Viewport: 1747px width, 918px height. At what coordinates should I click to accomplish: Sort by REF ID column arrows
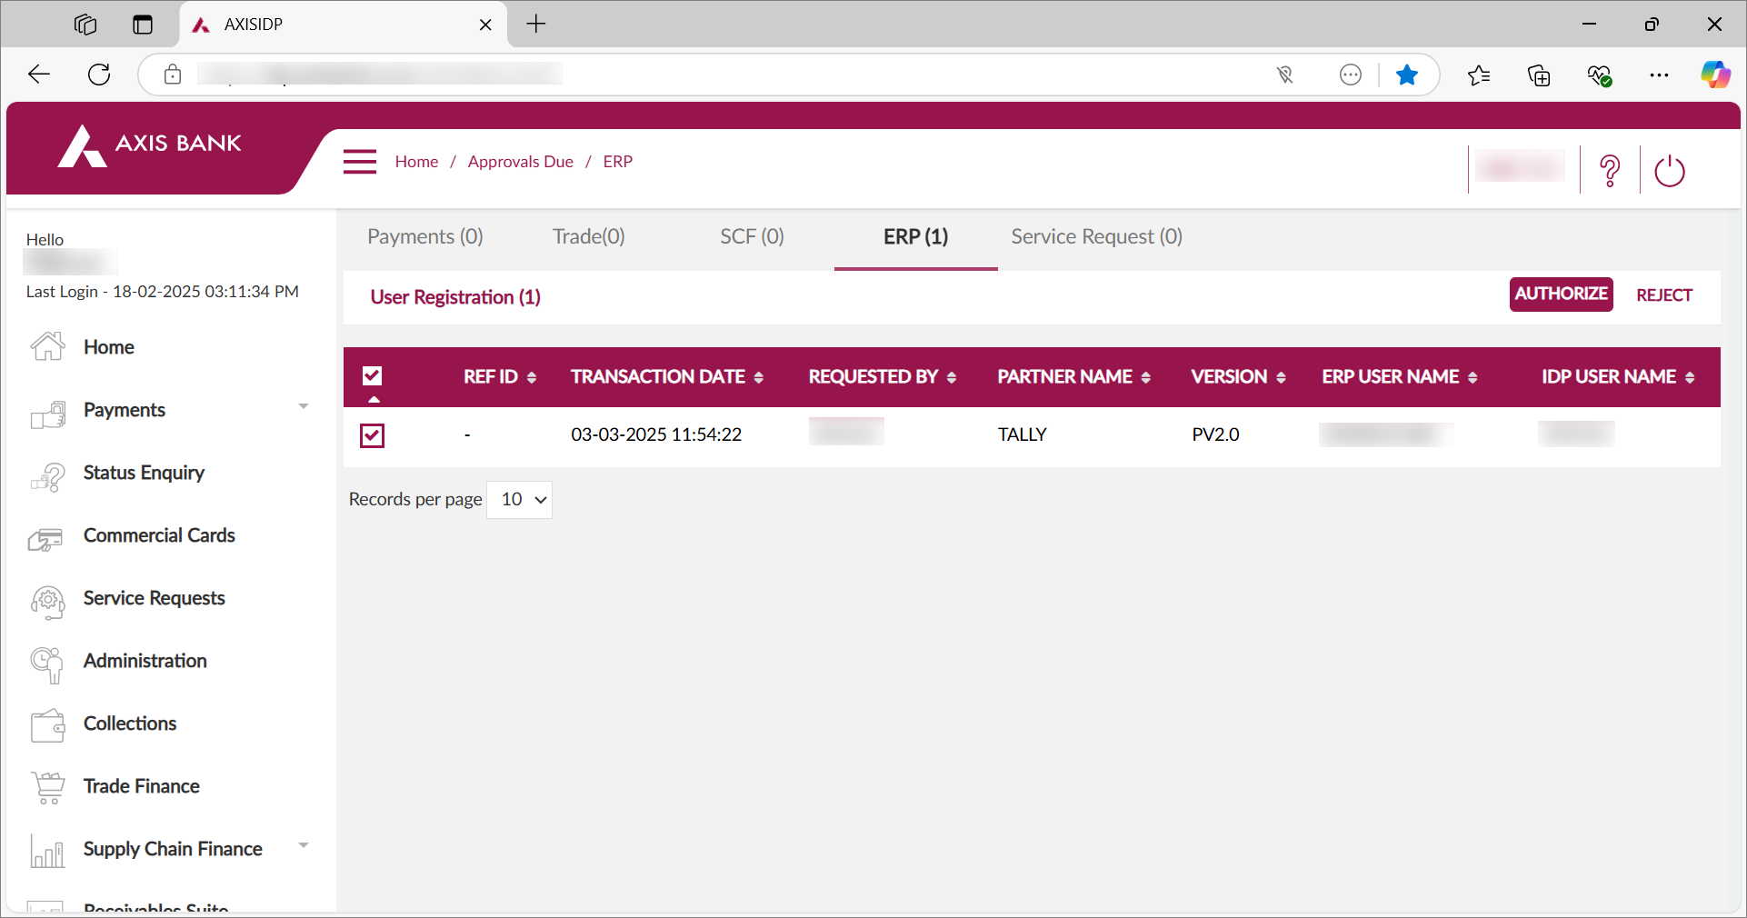tap(532, 377)
